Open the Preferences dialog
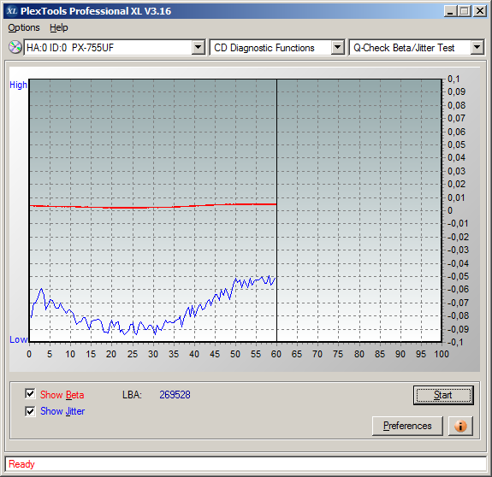Image resolution: width=492 pixels, height=477 pixels. coord(407,426)
